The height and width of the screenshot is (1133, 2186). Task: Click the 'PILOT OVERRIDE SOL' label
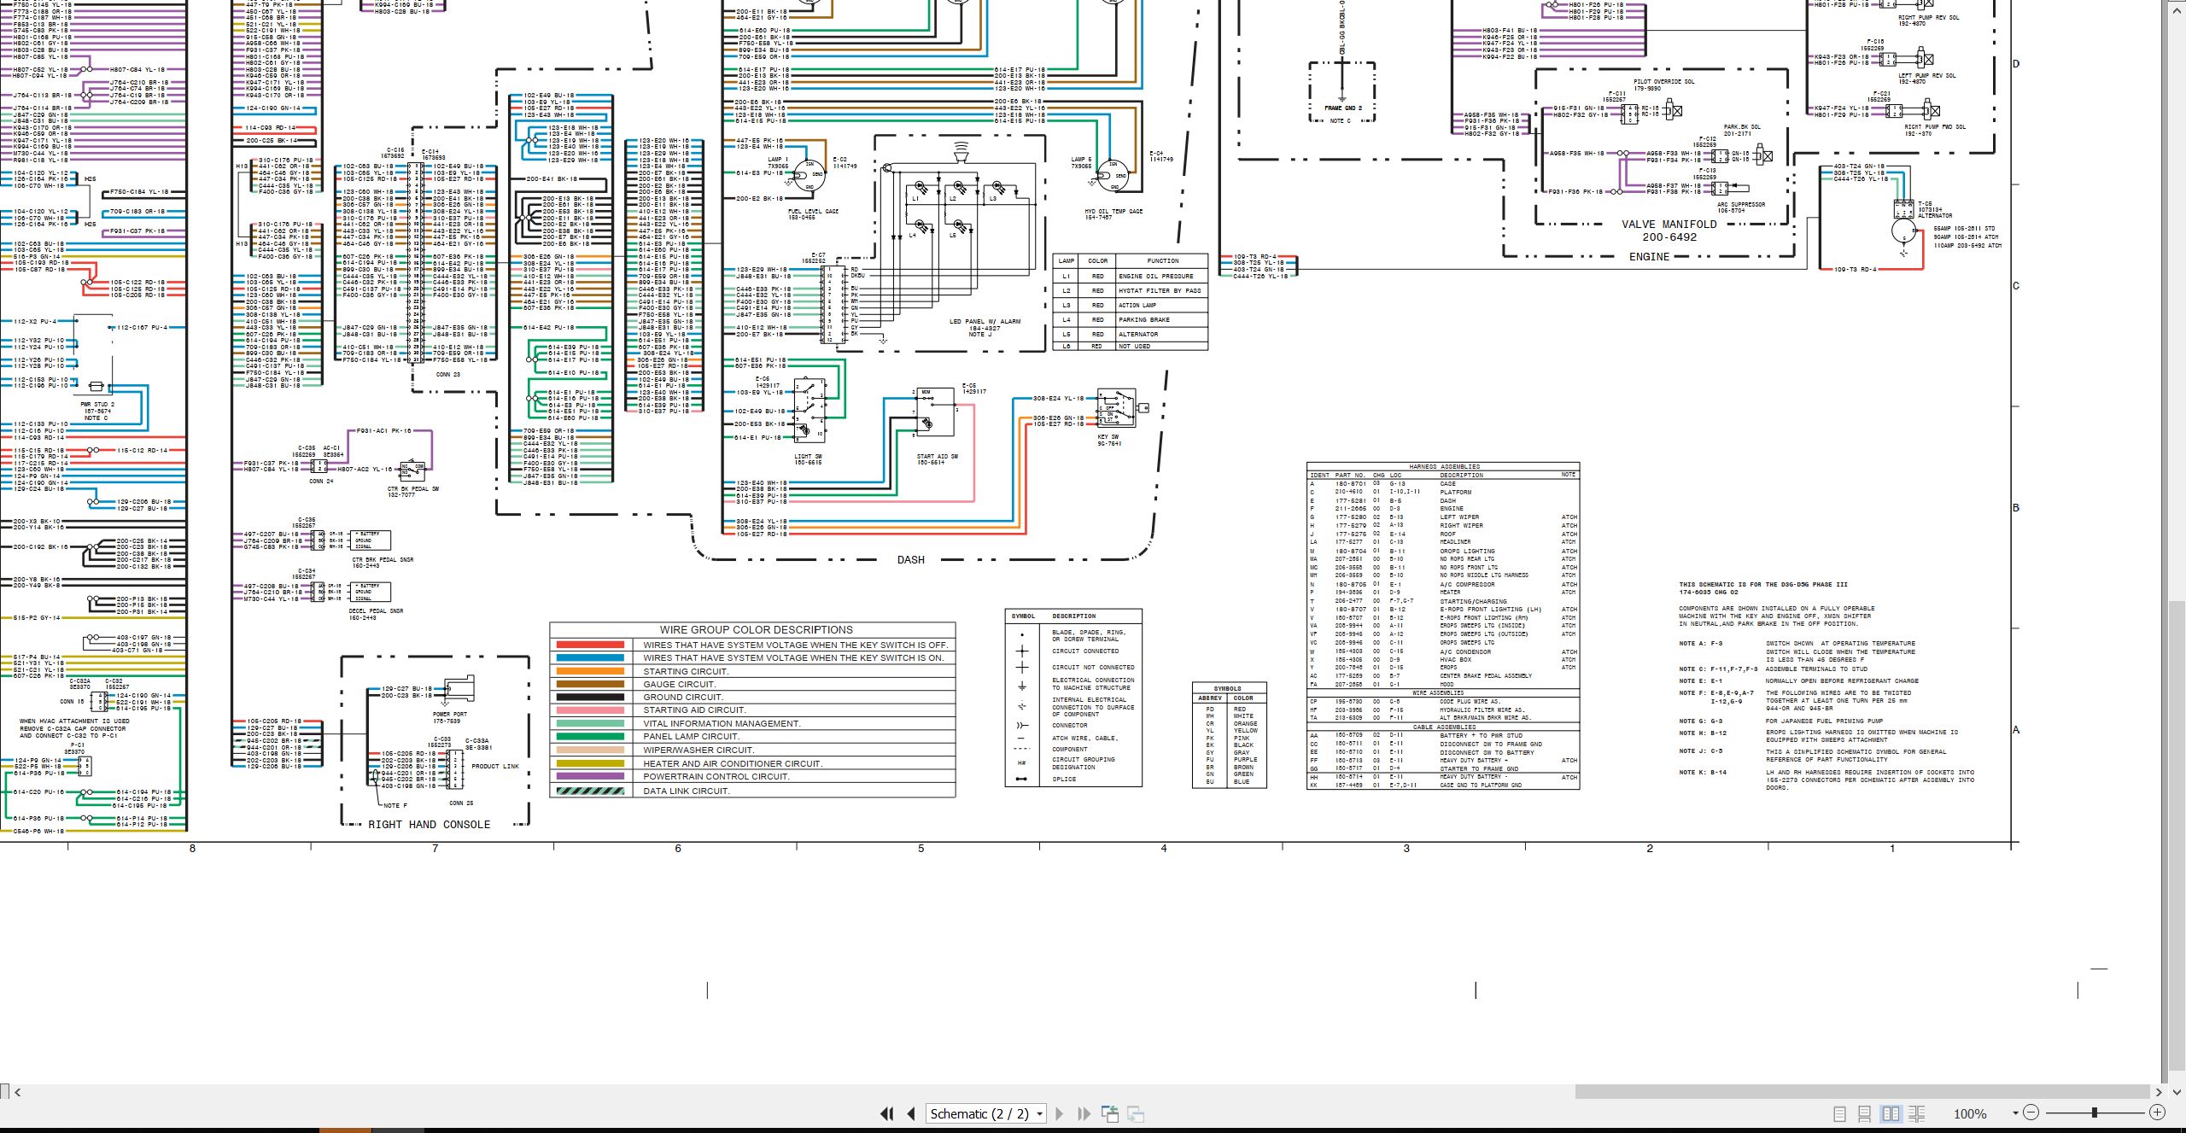tap(1664, 82)
